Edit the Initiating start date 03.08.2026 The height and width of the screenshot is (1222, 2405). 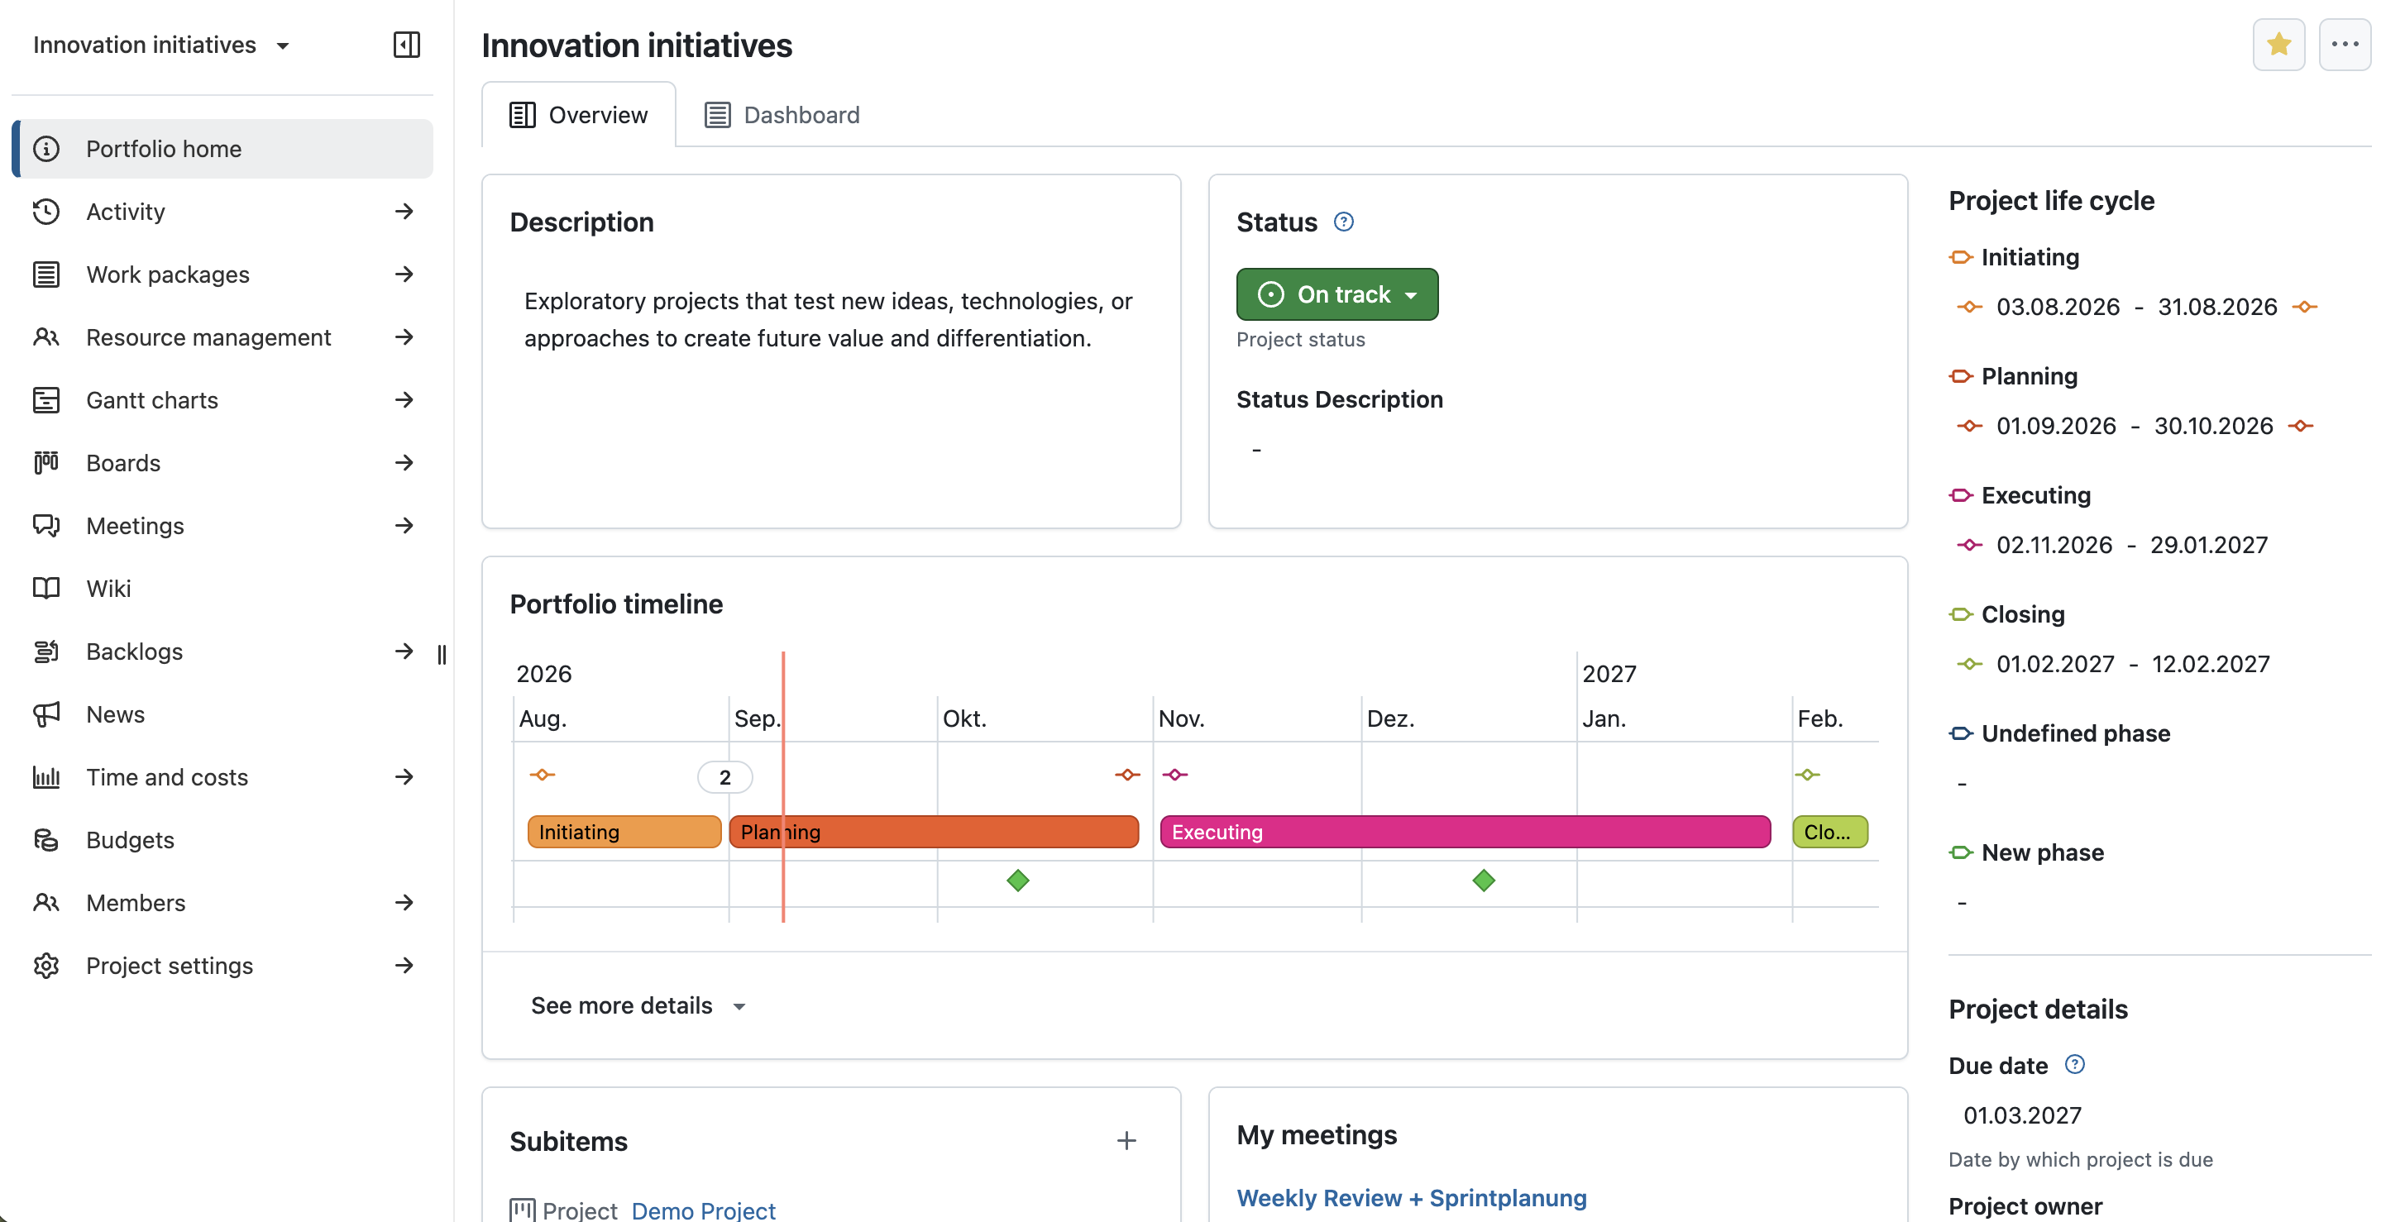click(x=2058, y=306)
